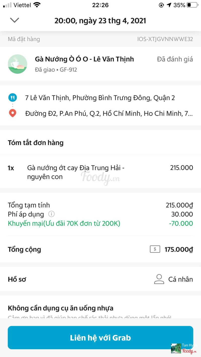Open restaurant Gà Nướng Ò Ó O page

click(84, 59)
